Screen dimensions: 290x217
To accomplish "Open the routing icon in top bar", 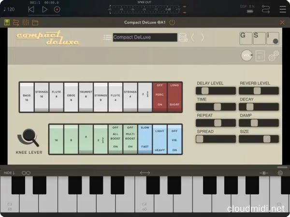I will click(x=265, y=9).
